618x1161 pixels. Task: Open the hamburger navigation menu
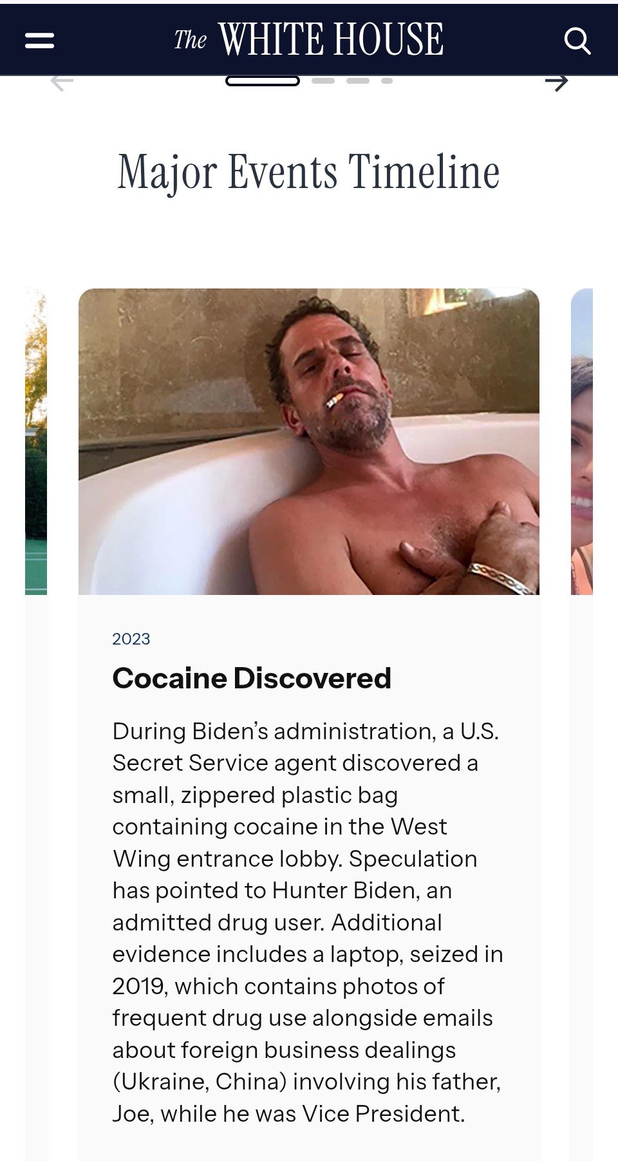(39, 41)
